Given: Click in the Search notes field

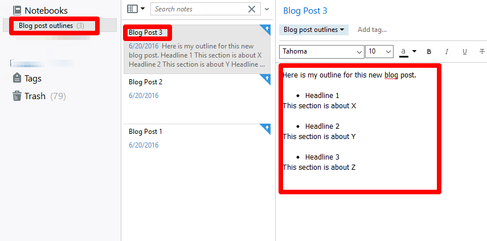Looking at the screenshot, I should (199, 9).
